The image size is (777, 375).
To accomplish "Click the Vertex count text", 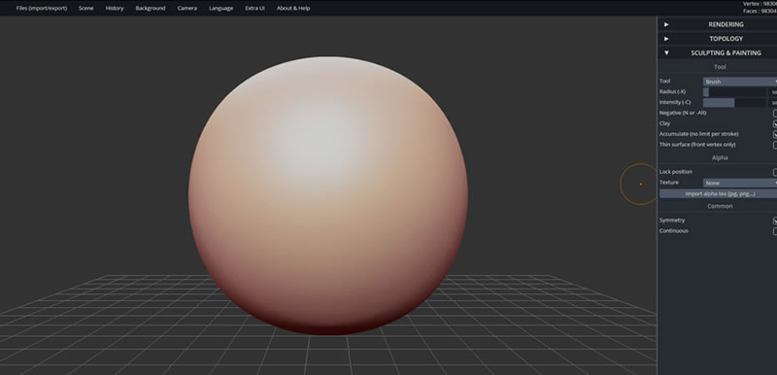I will [x=760, y=4].
